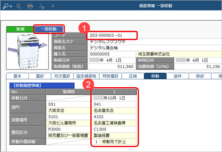Viewport: 222px width, 152px height.
Task: Click the move history column header 1
Action: coord(114,92)
